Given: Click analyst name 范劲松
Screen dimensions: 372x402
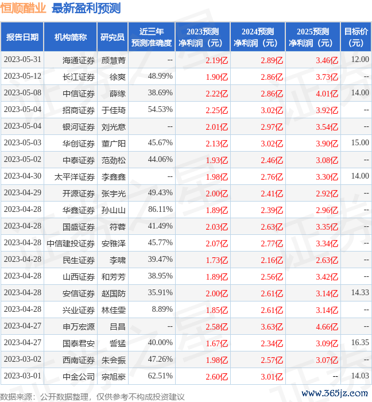Looking at the screenshot, I should pos(114,160).
